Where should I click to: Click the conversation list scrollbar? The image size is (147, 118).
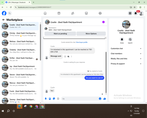(41, 42)
